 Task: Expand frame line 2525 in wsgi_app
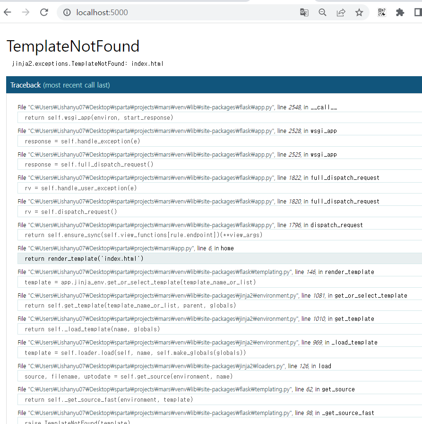point(177,155)
